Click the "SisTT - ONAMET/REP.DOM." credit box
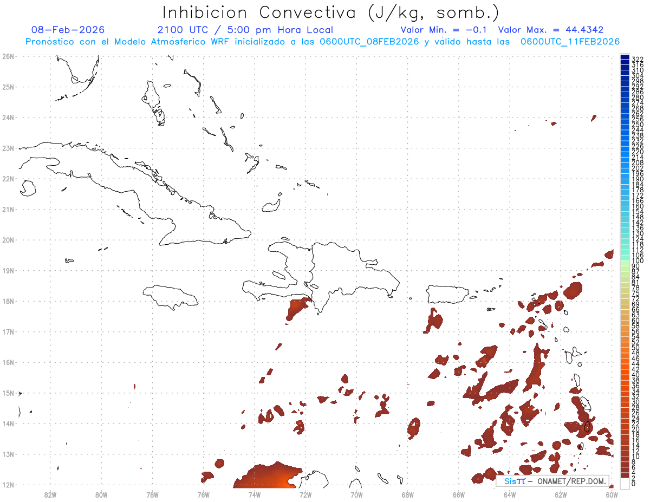This screenshot has width=650, height=502. pyautogui.click(x=552, y=481)
